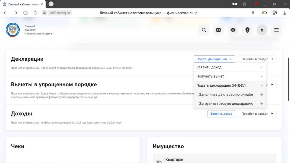Click Заявить доход button in Доходы
Viewport: 290px width, 163px height.
point(221,114)
